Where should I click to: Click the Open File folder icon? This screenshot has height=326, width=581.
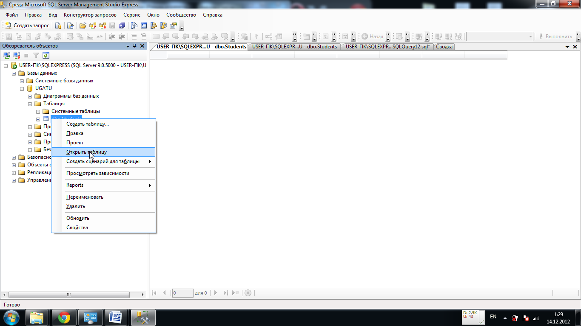[83, 25]
